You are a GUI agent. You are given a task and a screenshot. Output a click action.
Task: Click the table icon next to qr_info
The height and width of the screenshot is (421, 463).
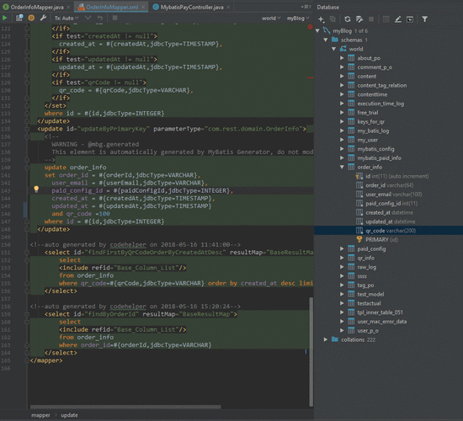(351, 258)
